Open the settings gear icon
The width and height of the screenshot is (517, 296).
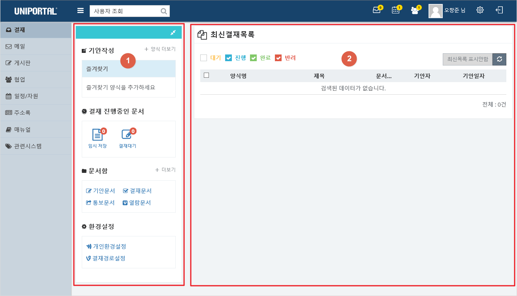pyautogui.click(x=480, y=10)
